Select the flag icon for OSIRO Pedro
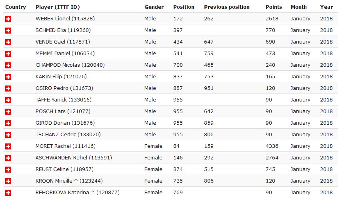The width and height of the screenshot is (338, 199). tap(8, 88)
